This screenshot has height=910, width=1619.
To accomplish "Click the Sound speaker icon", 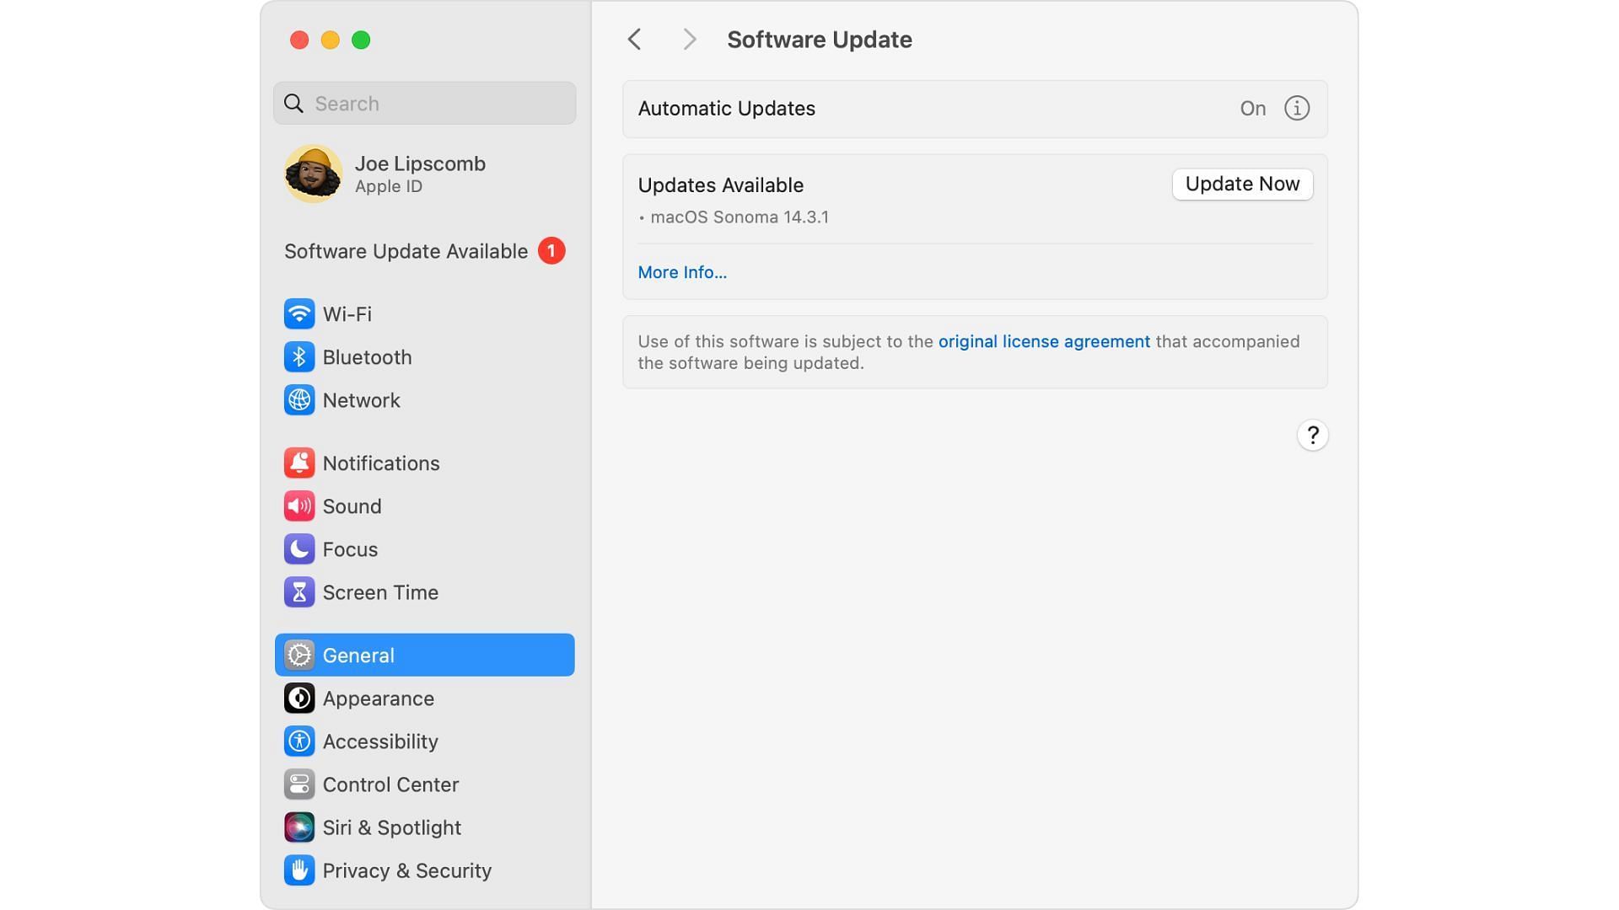I will (299, 506).
